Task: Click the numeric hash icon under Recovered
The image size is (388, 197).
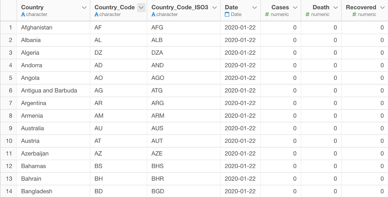Action: click(x=354, y=14)
